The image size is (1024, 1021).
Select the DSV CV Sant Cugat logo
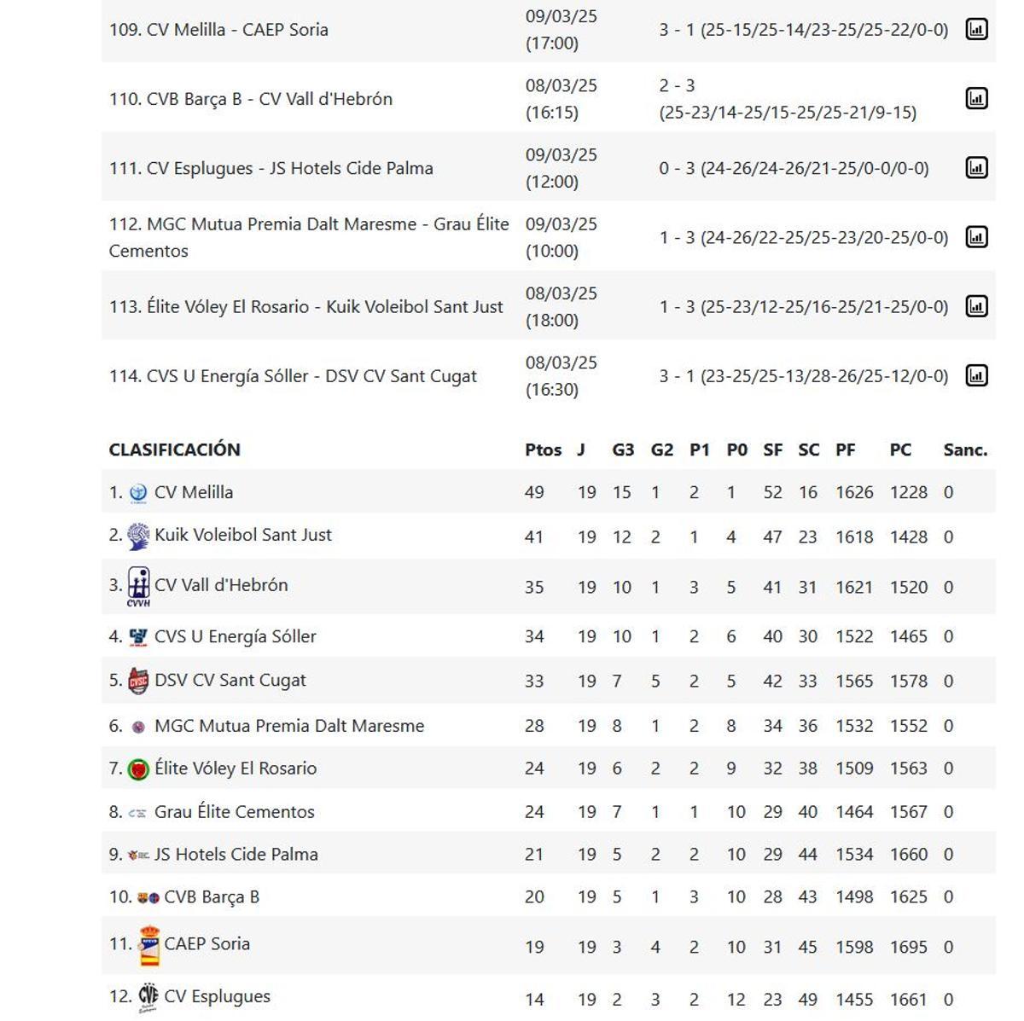pyautogui.click(x=140, y=680)
